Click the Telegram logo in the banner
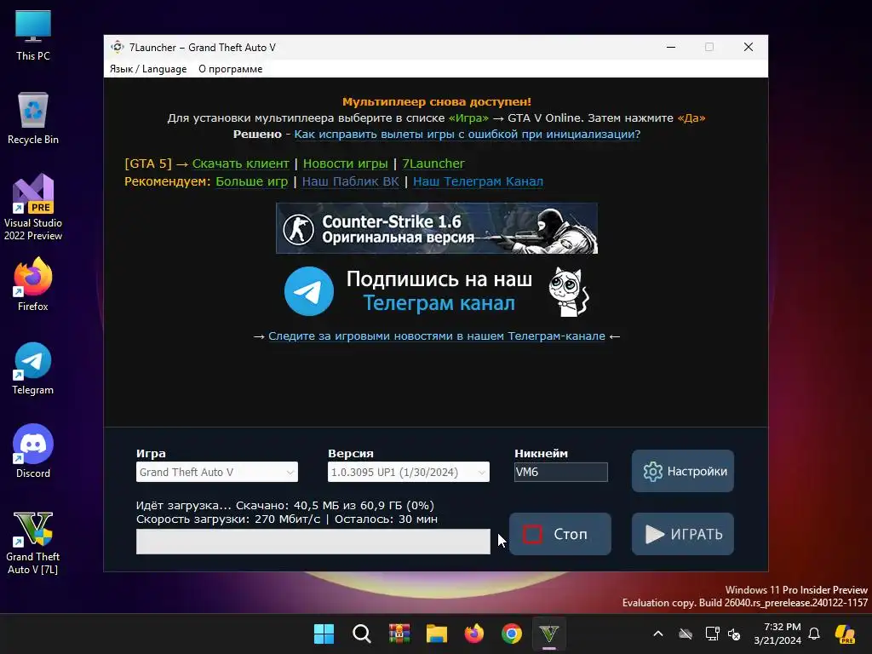 tap(308, 291)
